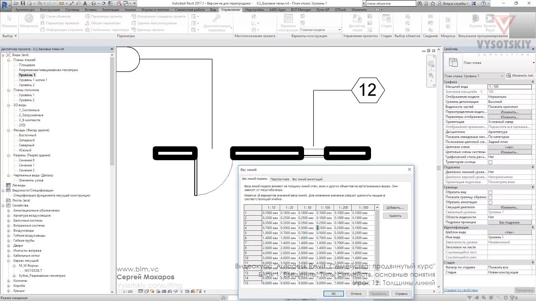Open the Вид ribbon tab
The image size is (536, 301).
pos(213,10)
